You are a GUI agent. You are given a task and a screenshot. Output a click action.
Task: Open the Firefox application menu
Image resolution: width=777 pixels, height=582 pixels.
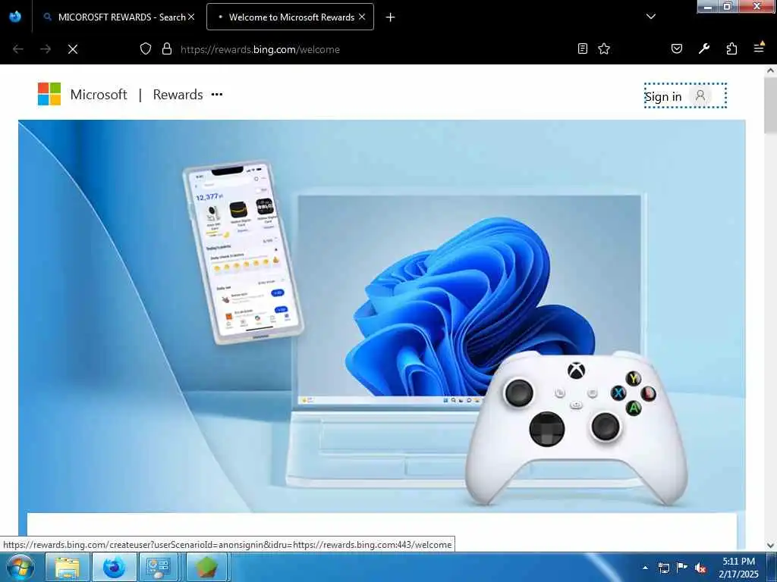pyautogui.click(x=759, y=48)
